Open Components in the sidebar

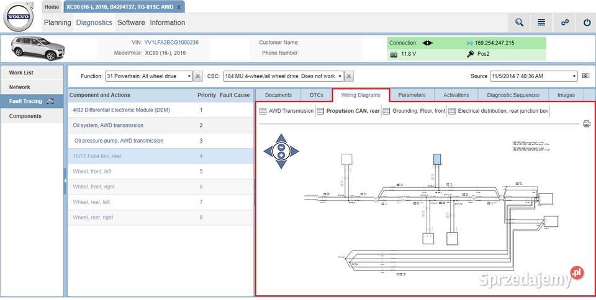(x=32, y=116)
